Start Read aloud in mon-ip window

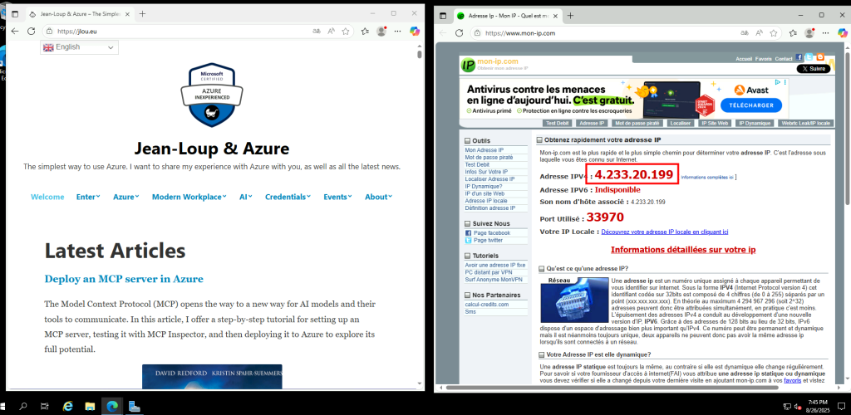pyautogui.click(x=759, y=33)
